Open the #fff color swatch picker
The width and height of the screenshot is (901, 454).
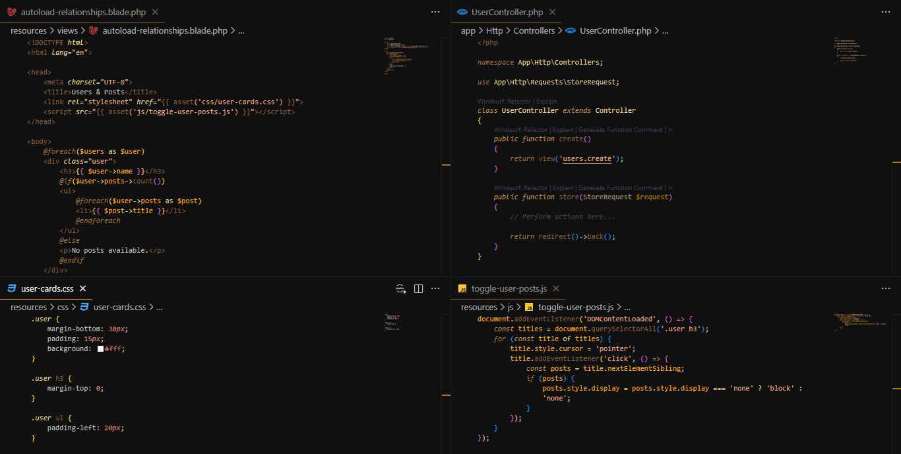[100, 348]
